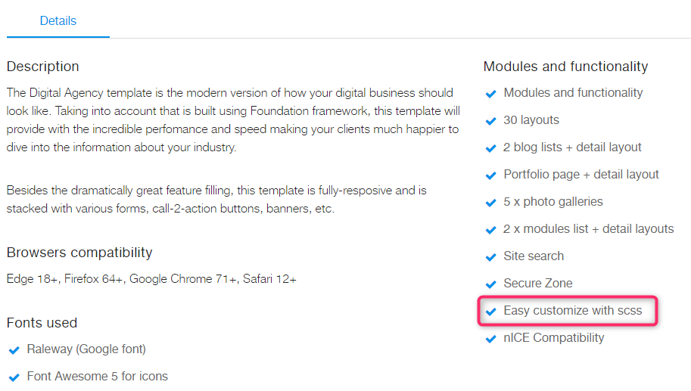
Task: Click checkmark beside Raleway Google font
Action: [14, 350]
